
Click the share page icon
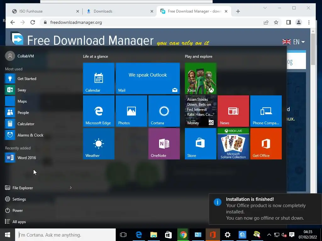(x=266, y=22)
